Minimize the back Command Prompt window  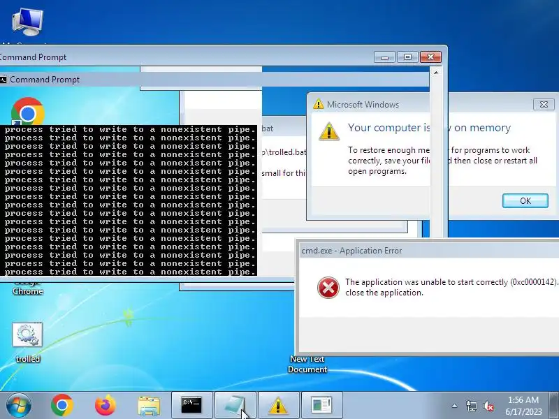point(384,57)
